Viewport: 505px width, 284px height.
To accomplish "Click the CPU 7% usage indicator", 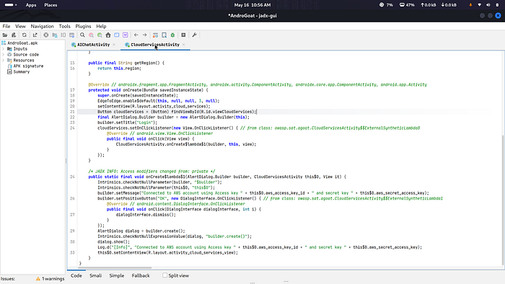I will [386, 5].
